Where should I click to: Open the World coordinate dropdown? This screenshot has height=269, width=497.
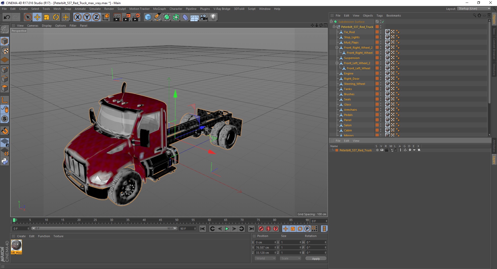click(x=265, y=258)
